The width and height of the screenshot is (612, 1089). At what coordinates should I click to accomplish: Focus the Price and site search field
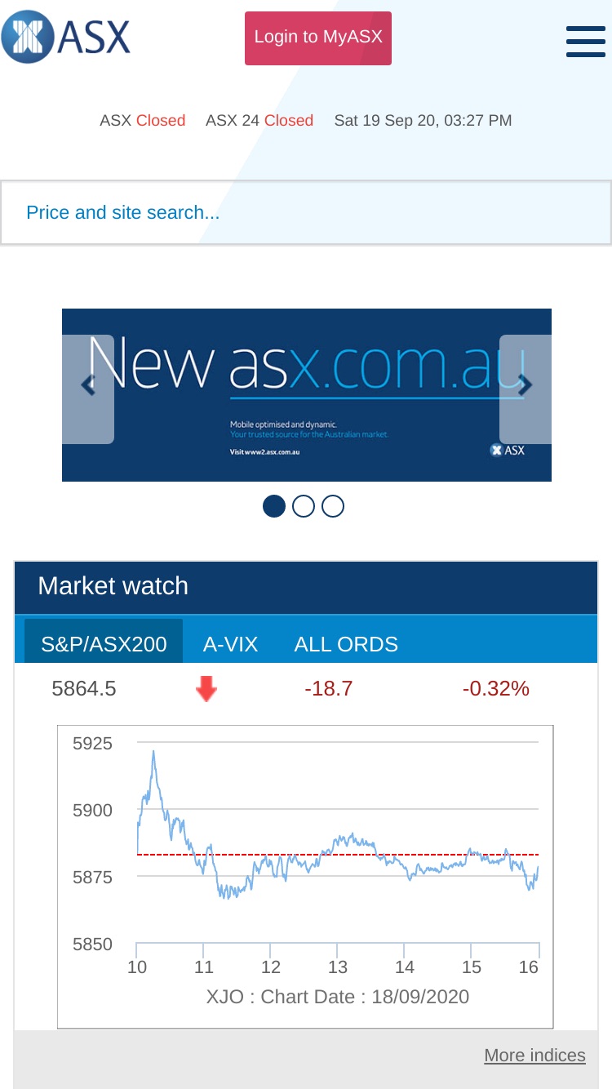point(306,212)
